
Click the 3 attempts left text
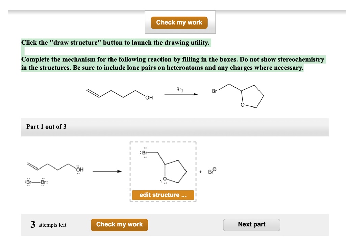point(48,224)
